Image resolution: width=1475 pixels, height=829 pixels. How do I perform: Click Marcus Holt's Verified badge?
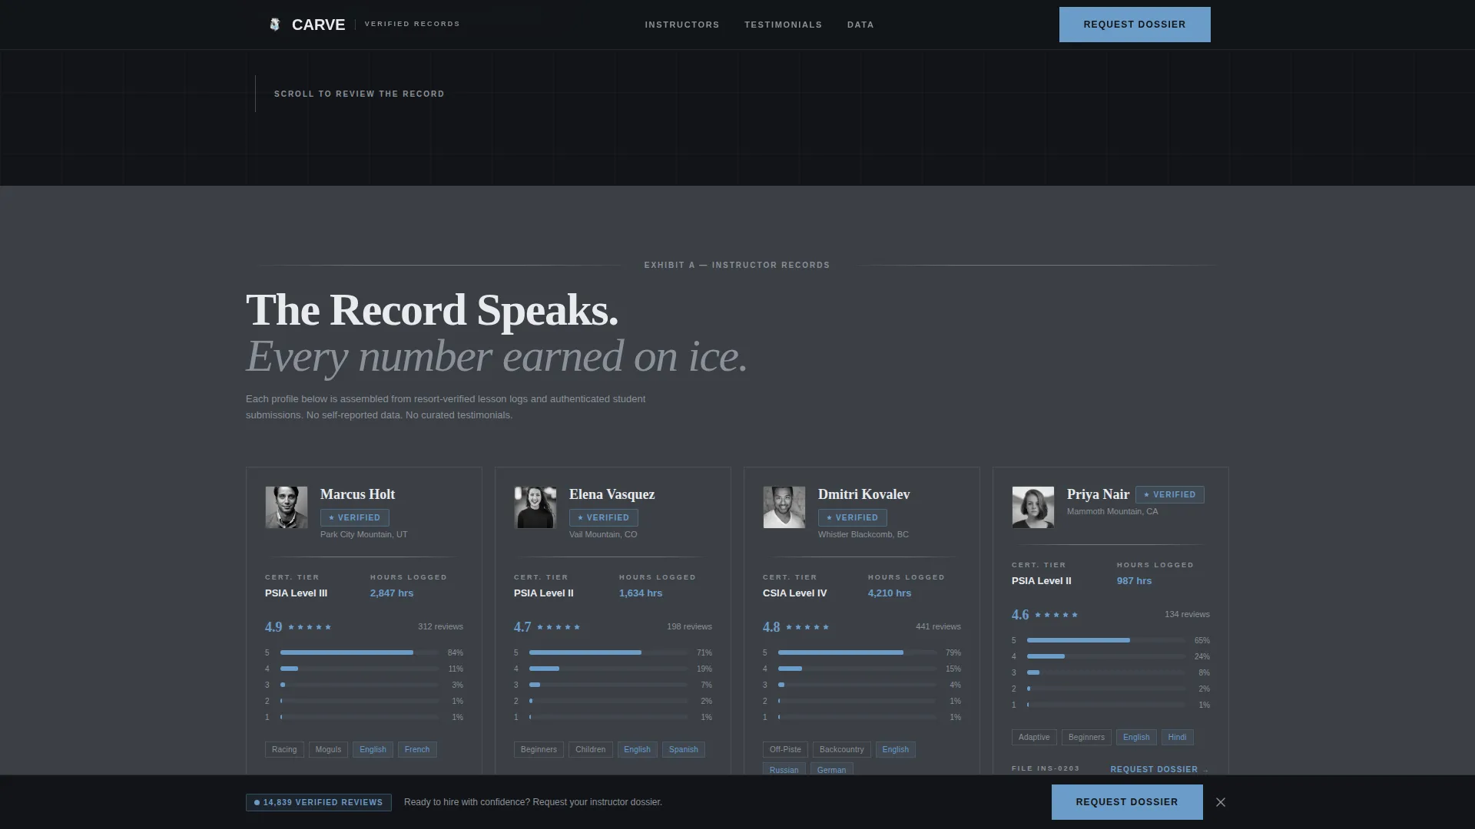coord(355,517)
